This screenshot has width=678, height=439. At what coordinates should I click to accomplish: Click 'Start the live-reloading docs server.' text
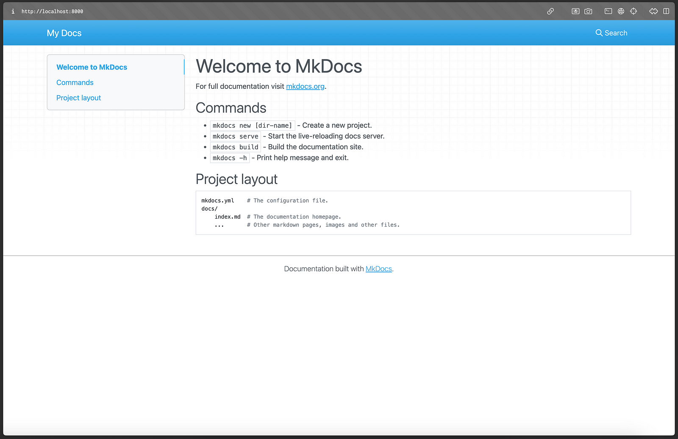coord(326,136)
